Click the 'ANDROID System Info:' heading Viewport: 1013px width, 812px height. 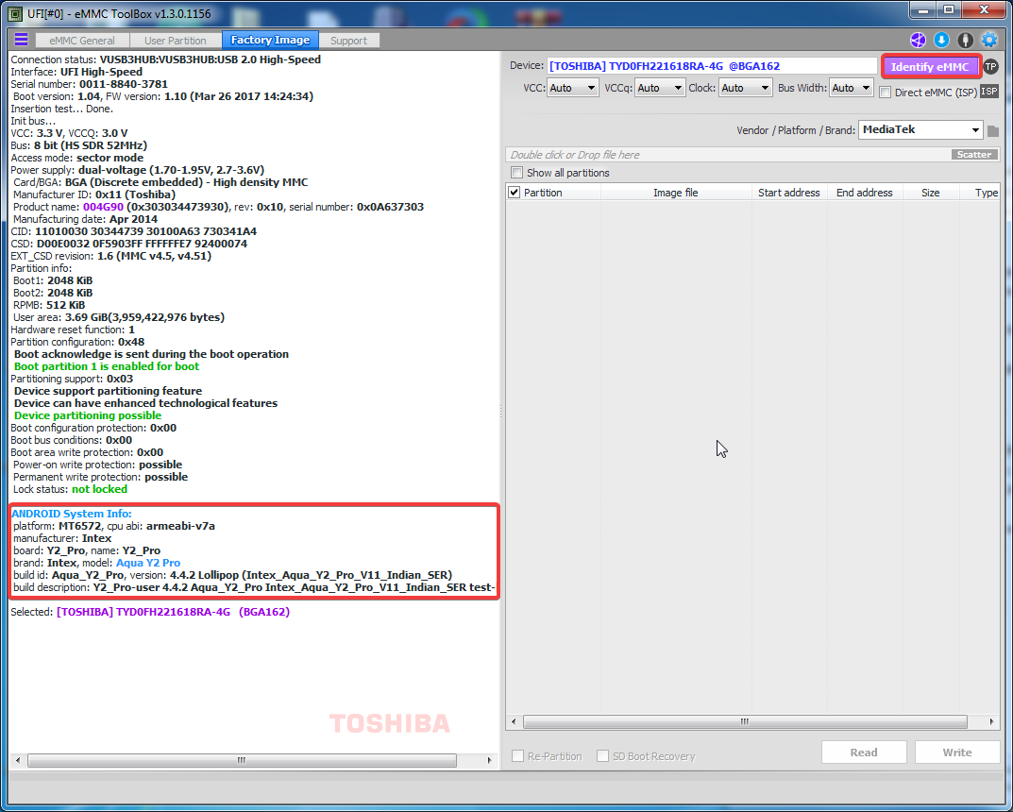72,514
